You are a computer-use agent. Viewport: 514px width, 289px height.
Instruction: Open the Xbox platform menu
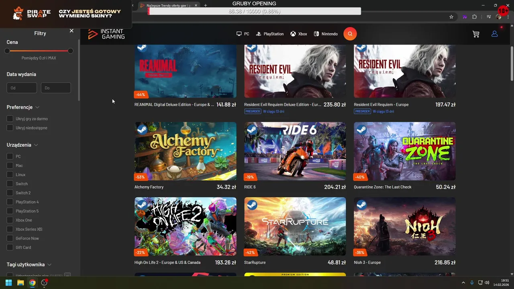(x=299, y=34)
